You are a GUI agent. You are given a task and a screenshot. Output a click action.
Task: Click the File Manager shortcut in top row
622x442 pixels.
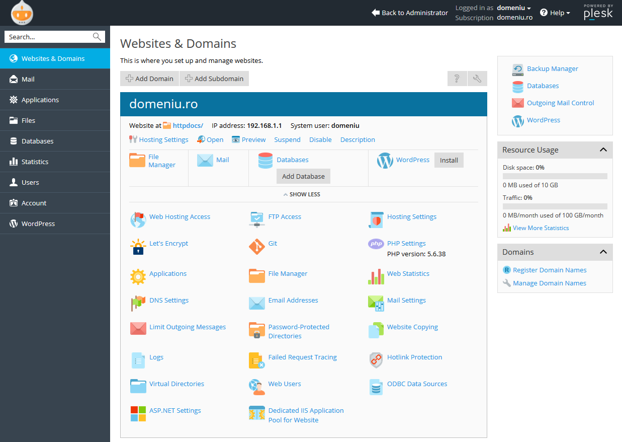[x=153, y=161]
